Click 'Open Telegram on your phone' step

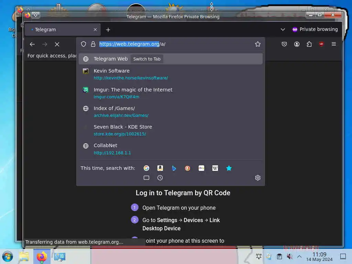[179, 208]
